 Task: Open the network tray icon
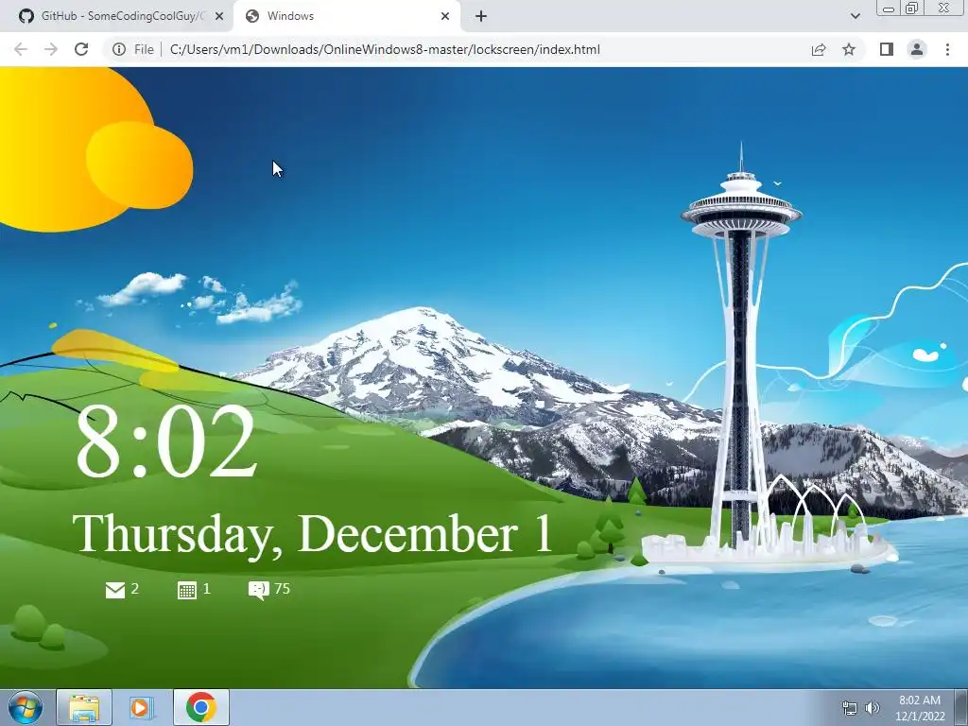(x=850, y=707)
